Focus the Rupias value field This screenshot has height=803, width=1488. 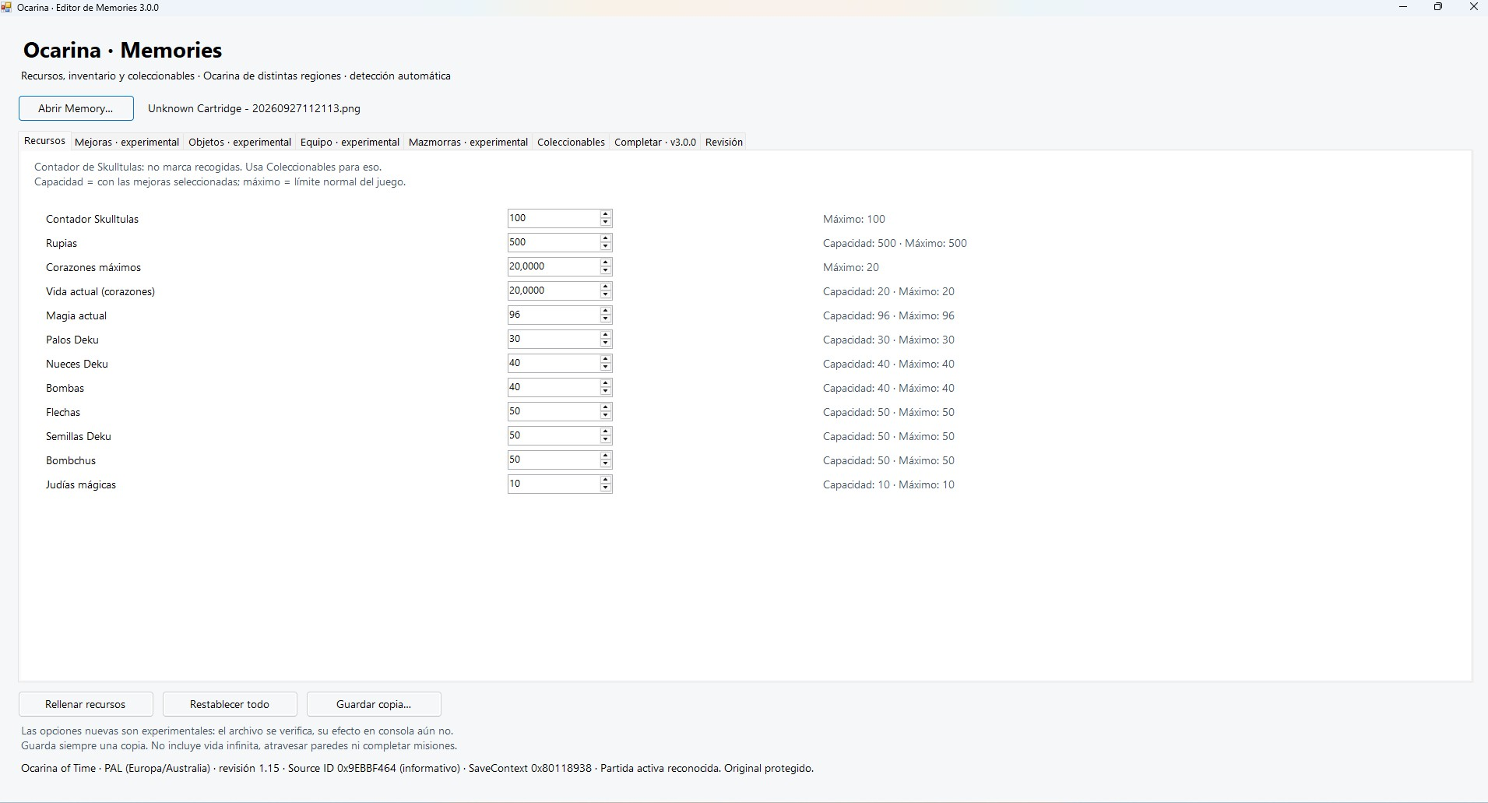(x=553, y=242)
